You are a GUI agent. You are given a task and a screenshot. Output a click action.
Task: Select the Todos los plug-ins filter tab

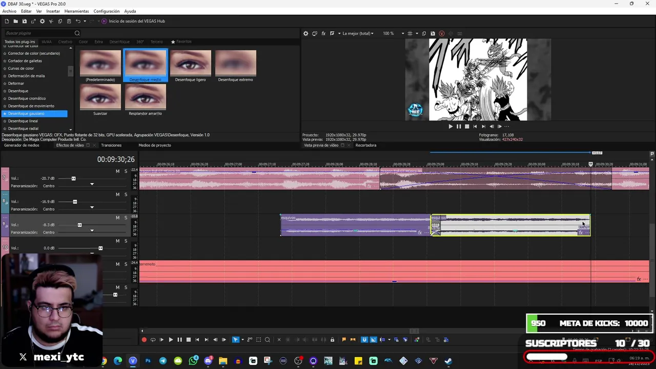(20, 42)
